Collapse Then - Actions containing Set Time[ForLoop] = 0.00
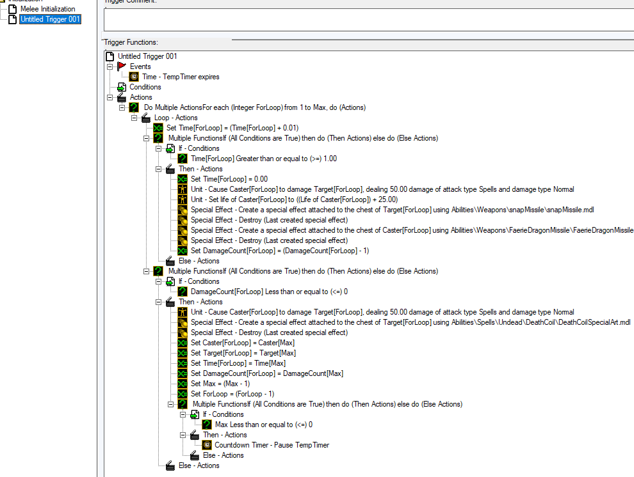This screenshot has height=477, width=634. pyautogui.click(x=159, y=169)
